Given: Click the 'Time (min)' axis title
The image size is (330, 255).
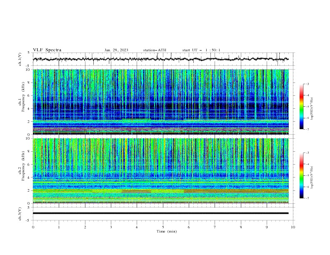Looking at the screenshot, I should pyautogui.click(x=167, y=231).
